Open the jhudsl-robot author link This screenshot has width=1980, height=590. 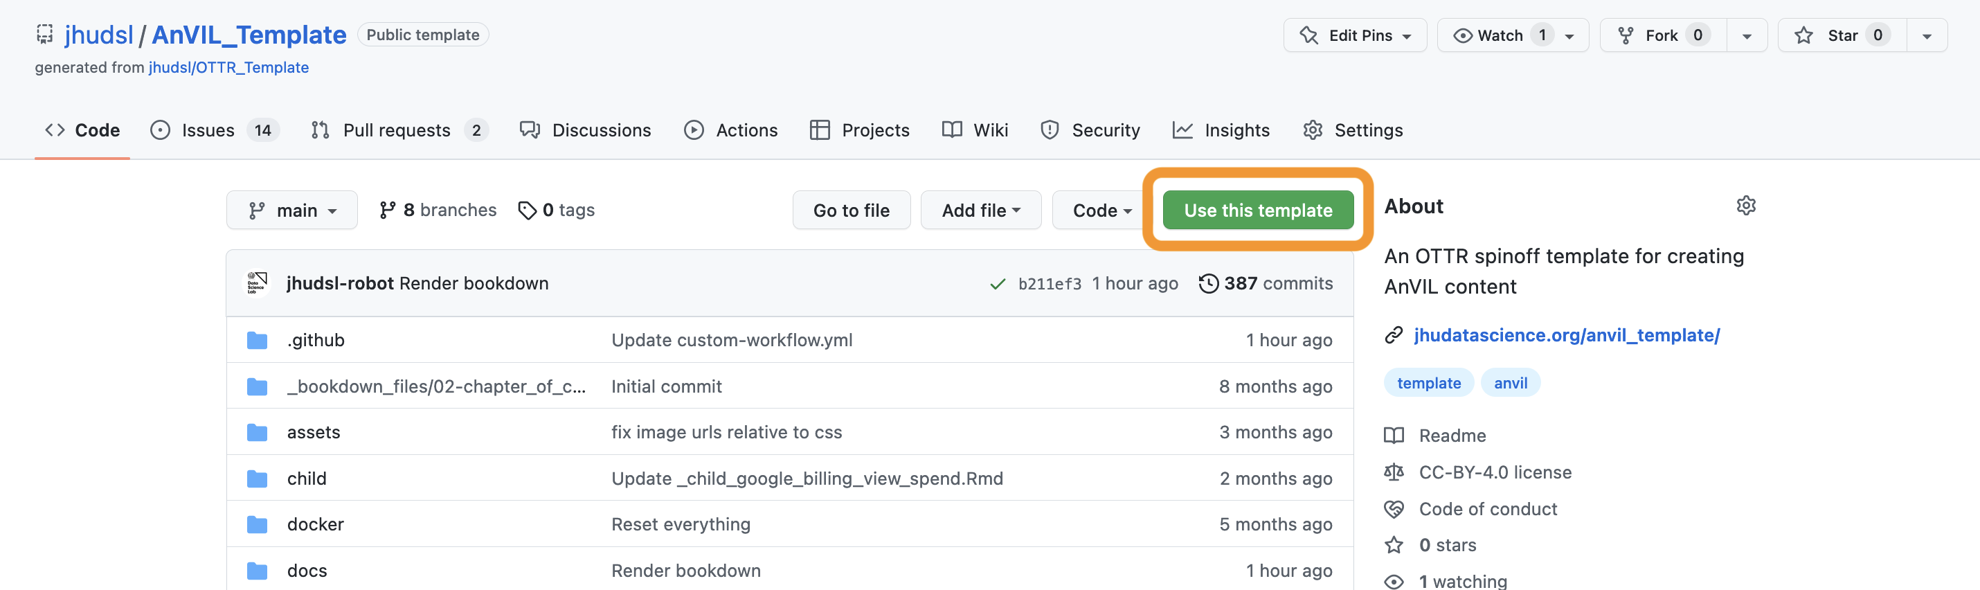[x=340, y=283]
